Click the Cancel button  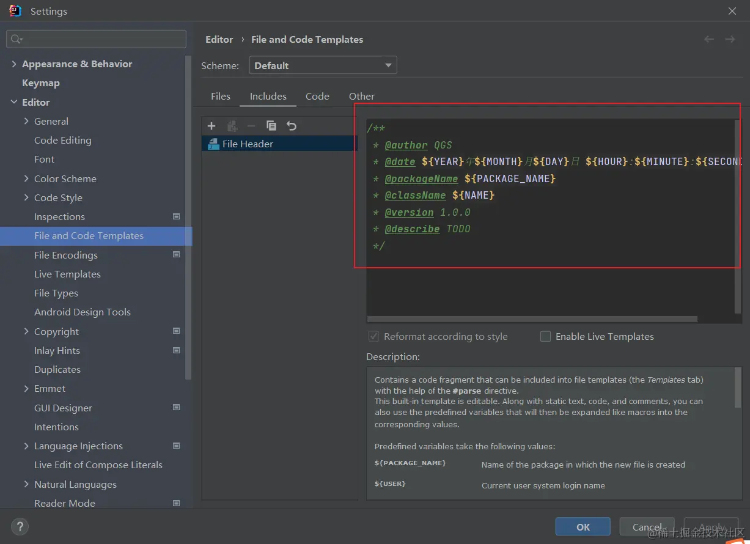(x=647, y=527)
